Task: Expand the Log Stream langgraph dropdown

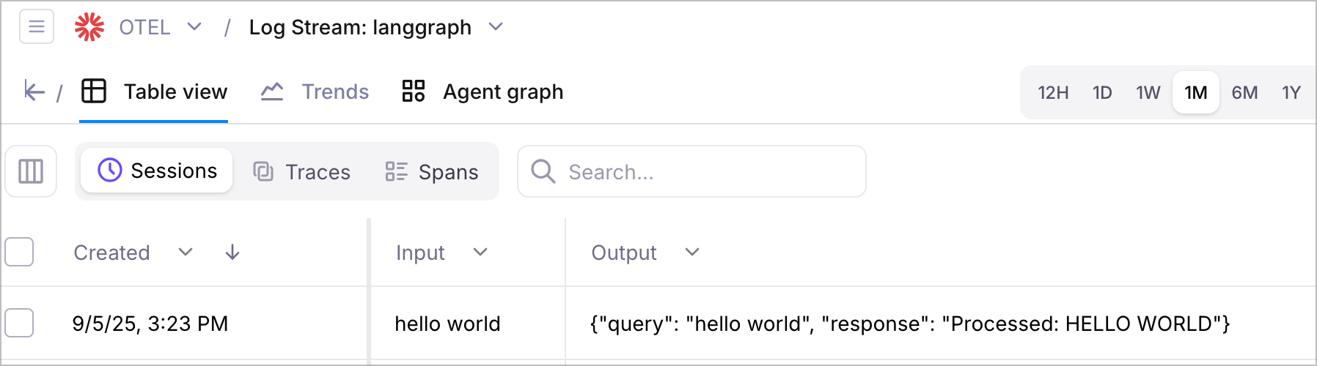Action: pos(496,27)
